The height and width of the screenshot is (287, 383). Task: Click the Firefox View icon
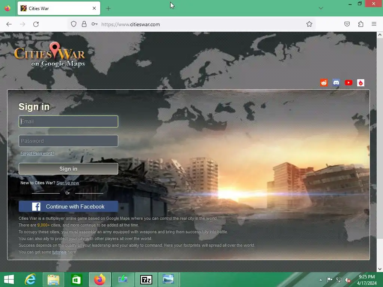click(x=7, y=9)
